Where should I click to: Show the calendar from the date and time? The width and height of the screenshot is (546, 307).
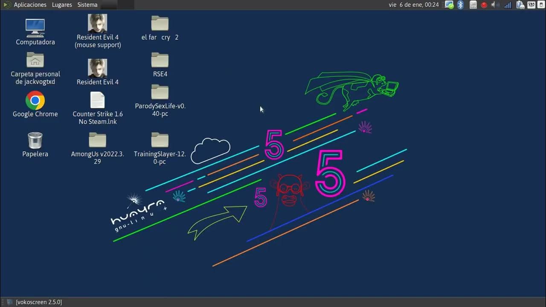click(414, 5)
